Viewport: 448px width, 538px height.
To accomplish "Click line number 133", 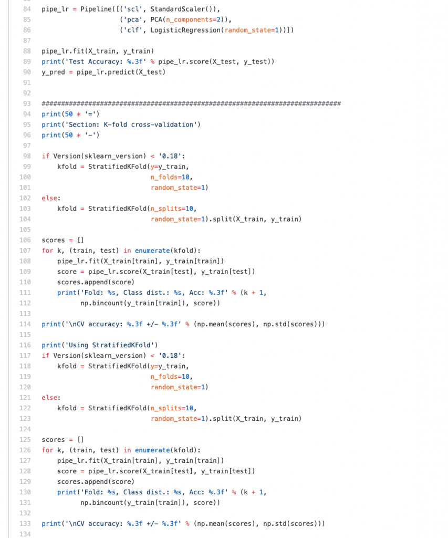I will tap(25, 524).
